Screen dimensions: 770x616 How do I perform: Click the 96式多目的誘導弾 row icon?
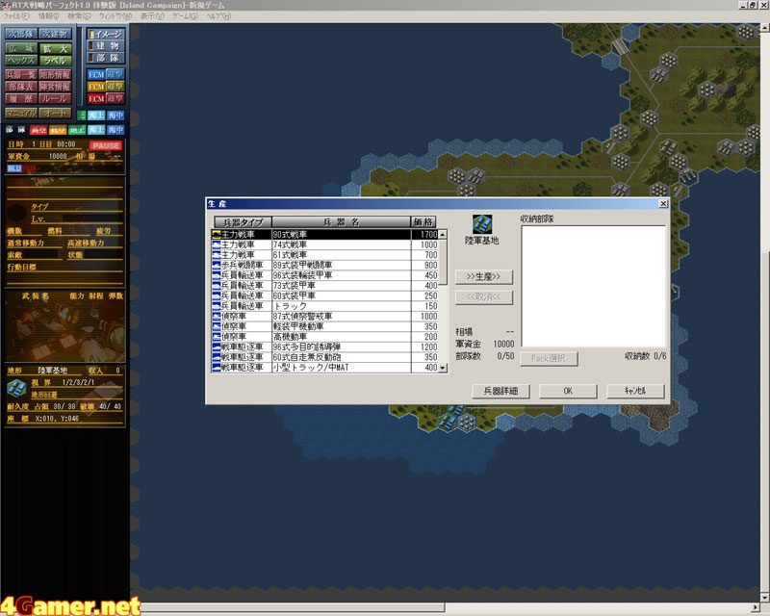pos(216,346)
